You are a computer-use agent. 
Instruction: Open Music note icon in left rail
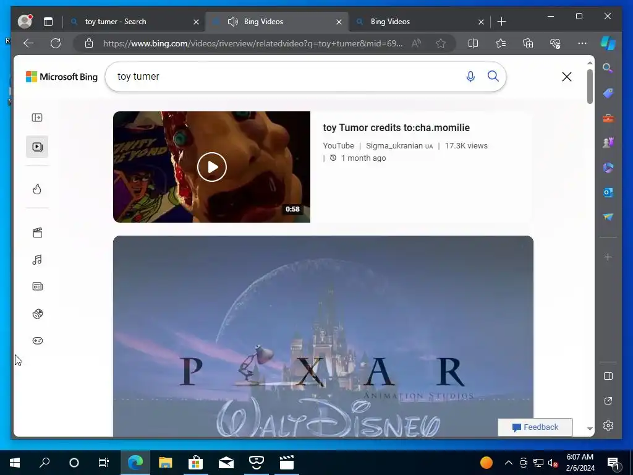point(37,260)
